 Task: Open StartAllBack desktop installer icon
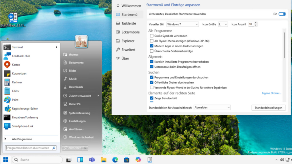pos(13,18)
